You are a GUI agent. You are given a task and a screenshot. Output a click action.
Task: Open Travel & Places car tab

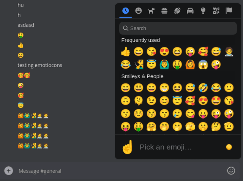point(190,11)
